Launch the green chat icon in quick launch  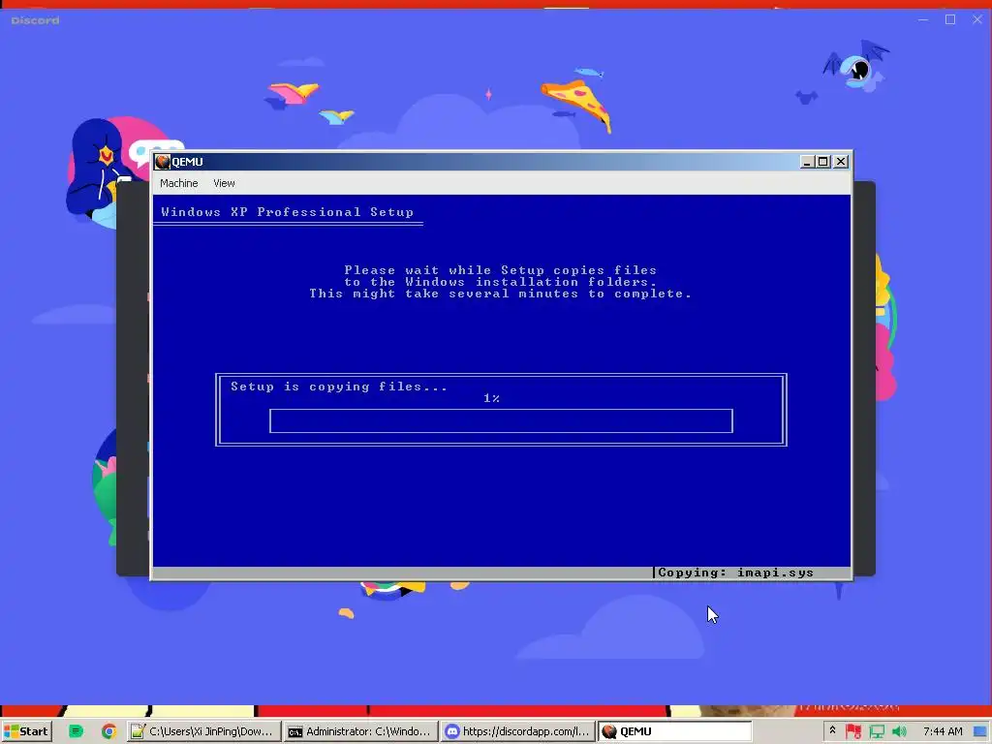(x=76, y=731)
